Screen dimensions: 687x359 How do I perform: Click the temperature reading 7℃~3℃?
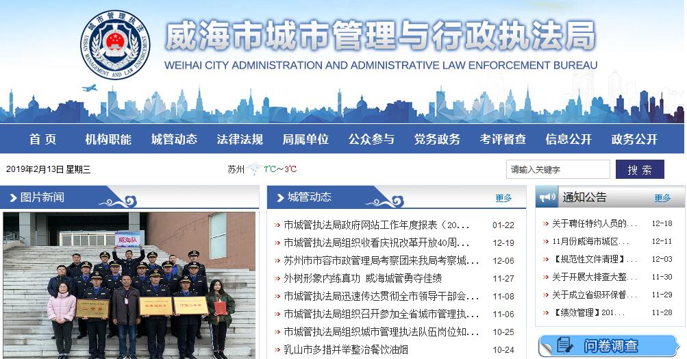tap(280, 169)
